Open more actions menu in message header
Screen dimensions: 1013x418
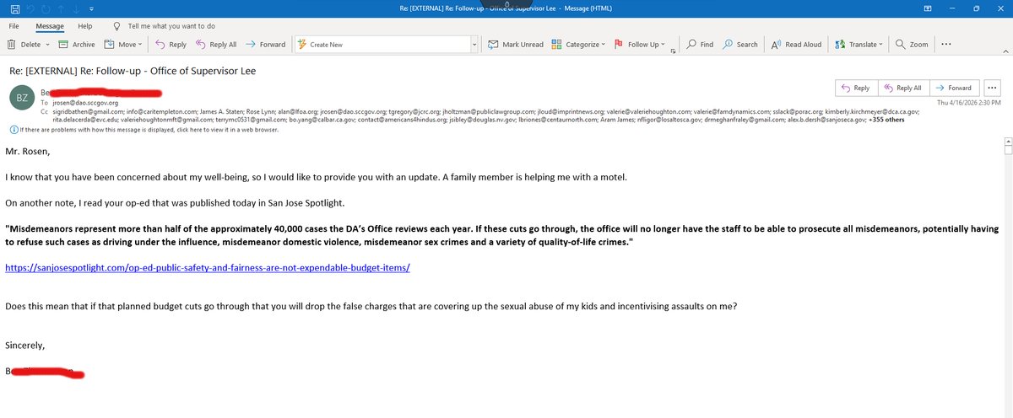click(x=992, y=88)
